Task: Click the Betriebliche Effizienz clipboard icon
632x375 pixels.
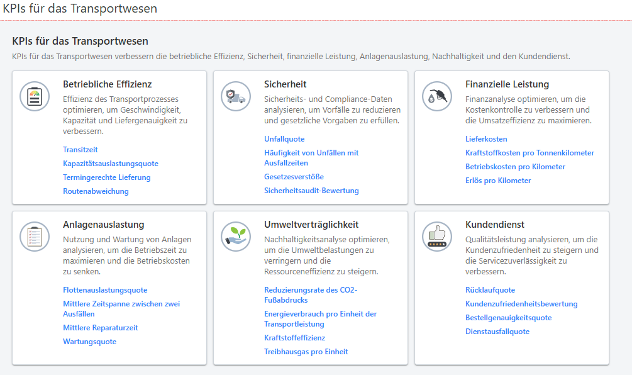Action: point(35,96)
